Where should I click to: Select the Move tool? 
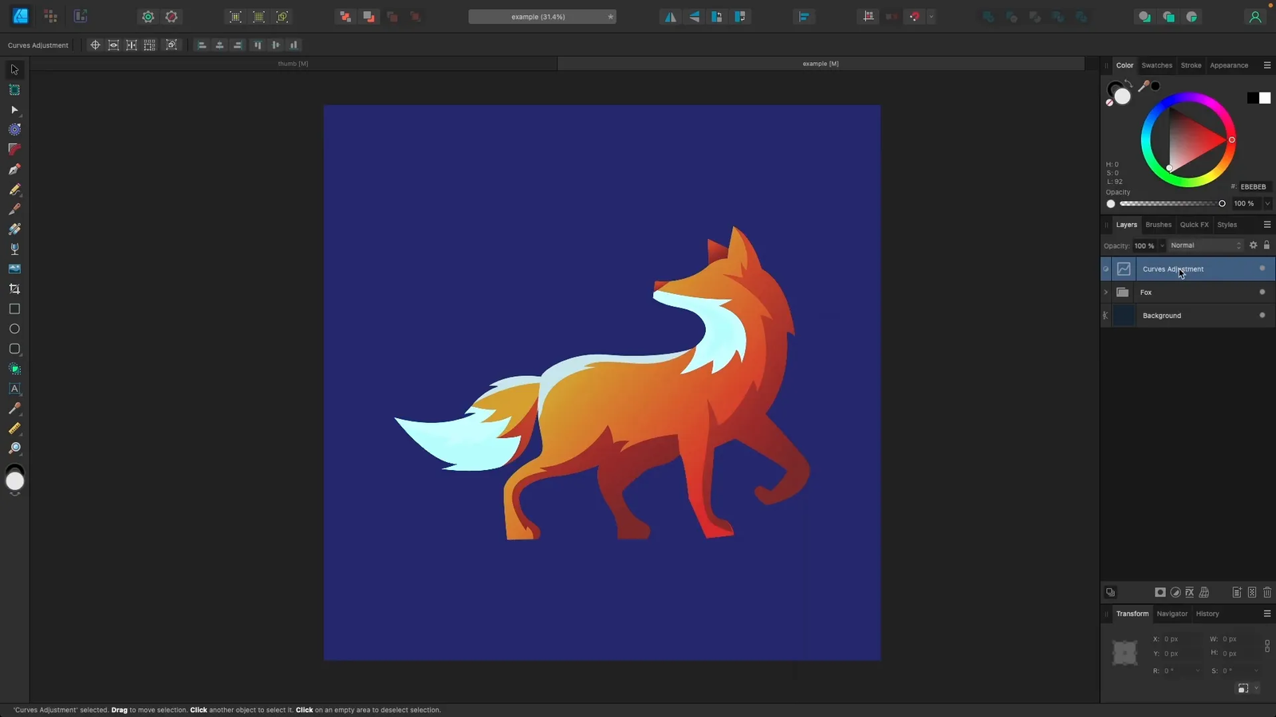[14, 70]
